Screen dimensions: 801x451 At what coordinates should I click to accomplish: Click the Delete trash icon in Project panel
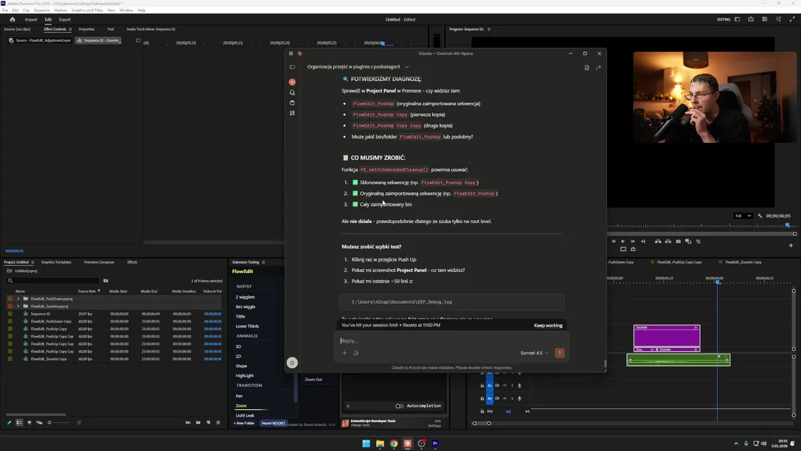218,423
